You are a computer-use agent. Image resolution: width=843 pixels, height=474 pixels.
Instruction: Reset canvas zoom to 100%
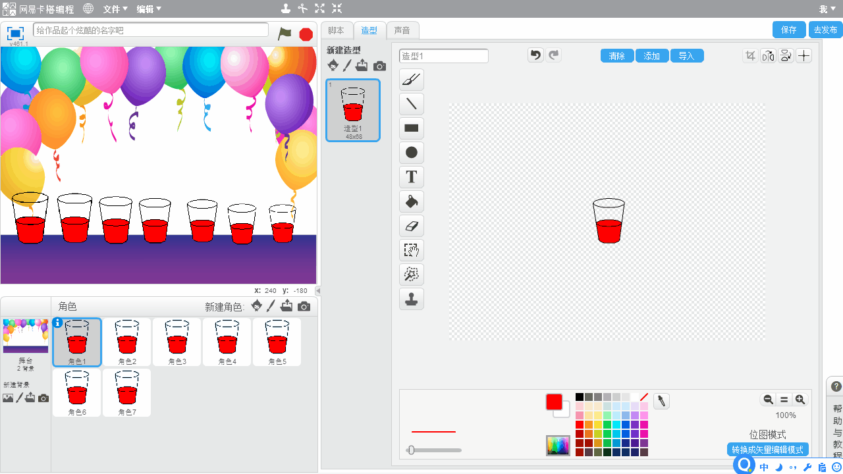pos(784,400)
